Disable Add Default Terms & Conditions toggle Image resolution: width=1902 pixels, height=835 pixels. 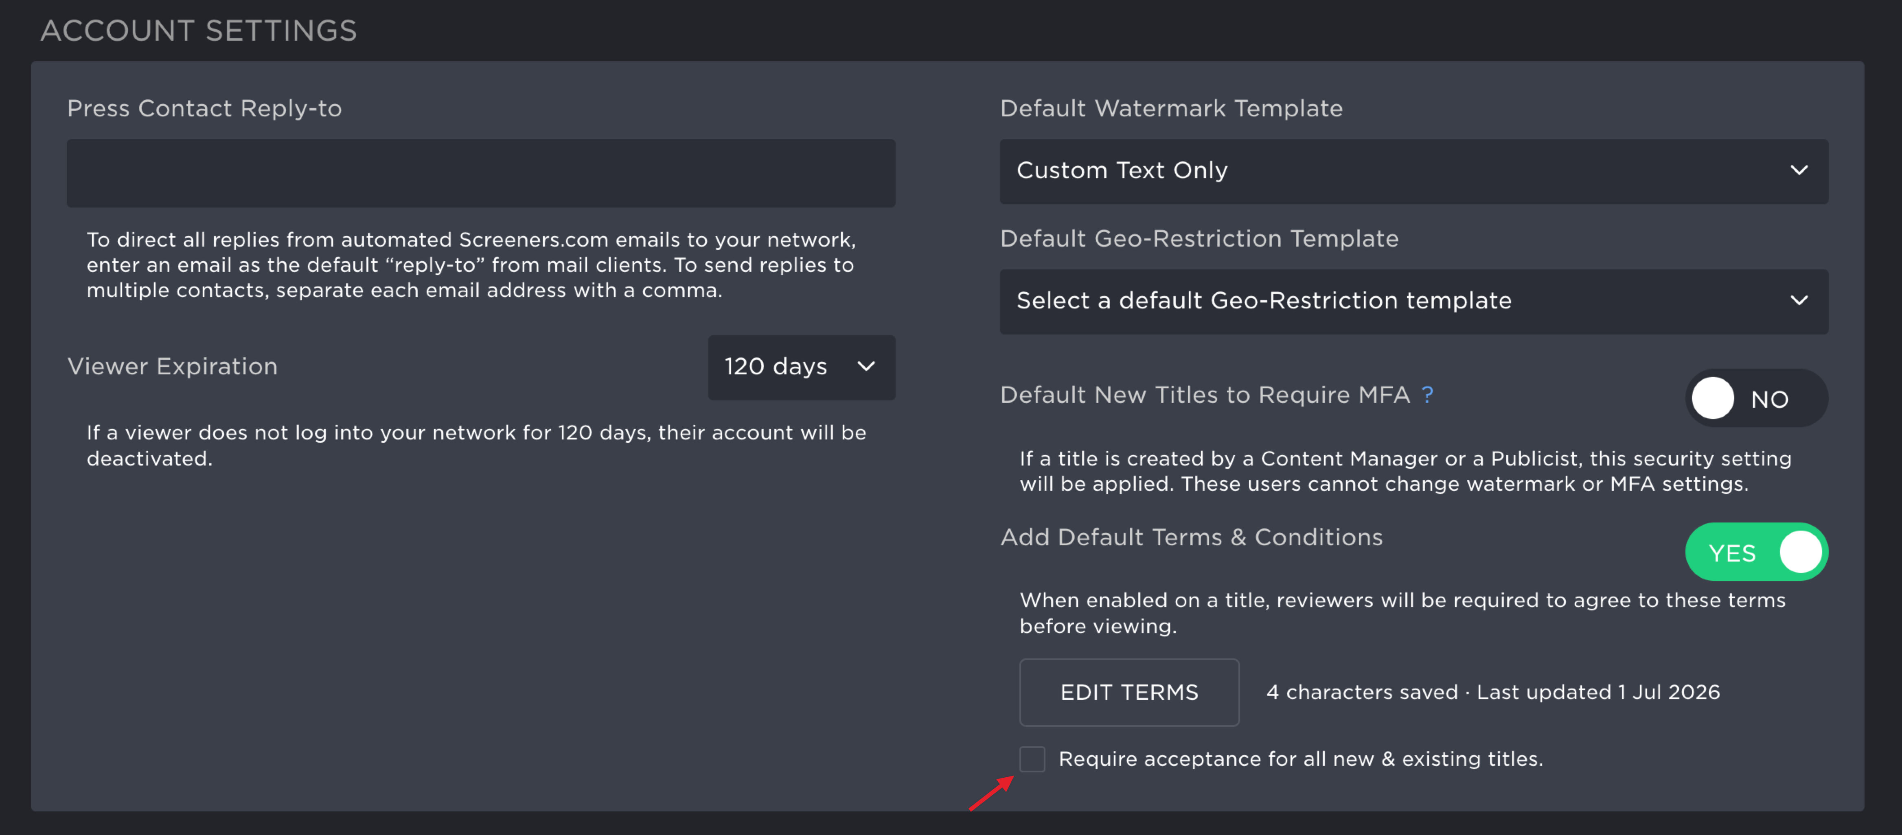click(1756, 551)
